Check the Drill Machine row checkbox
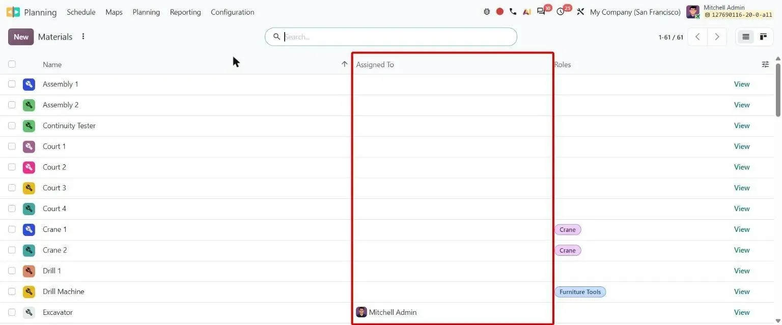 click(12, 291)
